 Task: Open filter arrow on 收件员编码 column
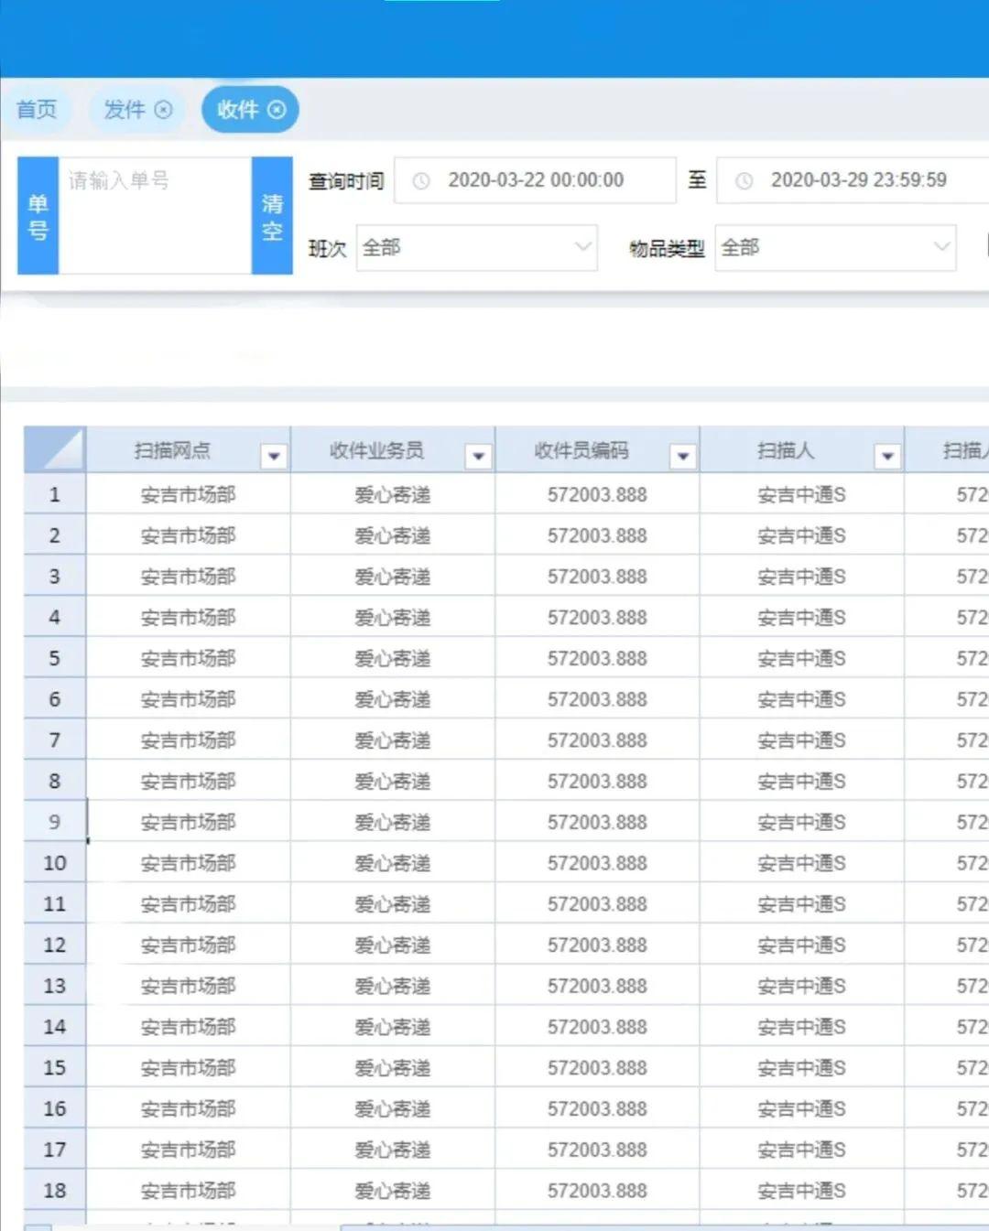coord(683,456)
